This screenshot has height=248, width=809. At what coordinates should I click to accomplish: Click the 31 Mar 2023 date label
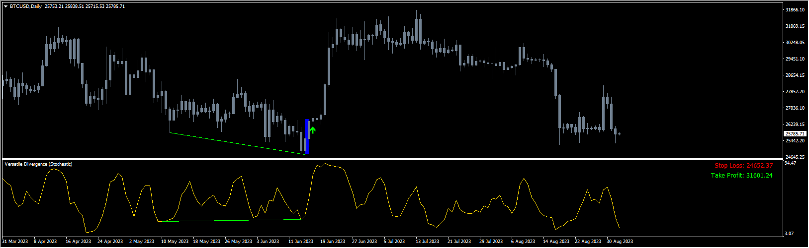tap(15, 242)
